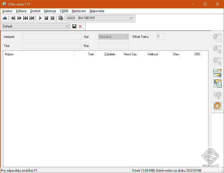224x173 pixels.
Task: Open the Nástroje menu
Action: (50, 11)
